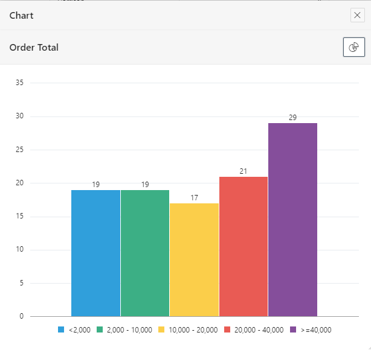Click the yellow 10,000 - 20,000 bar
The width and height of the screenshot is (371, 350).
tap(194, 259)
